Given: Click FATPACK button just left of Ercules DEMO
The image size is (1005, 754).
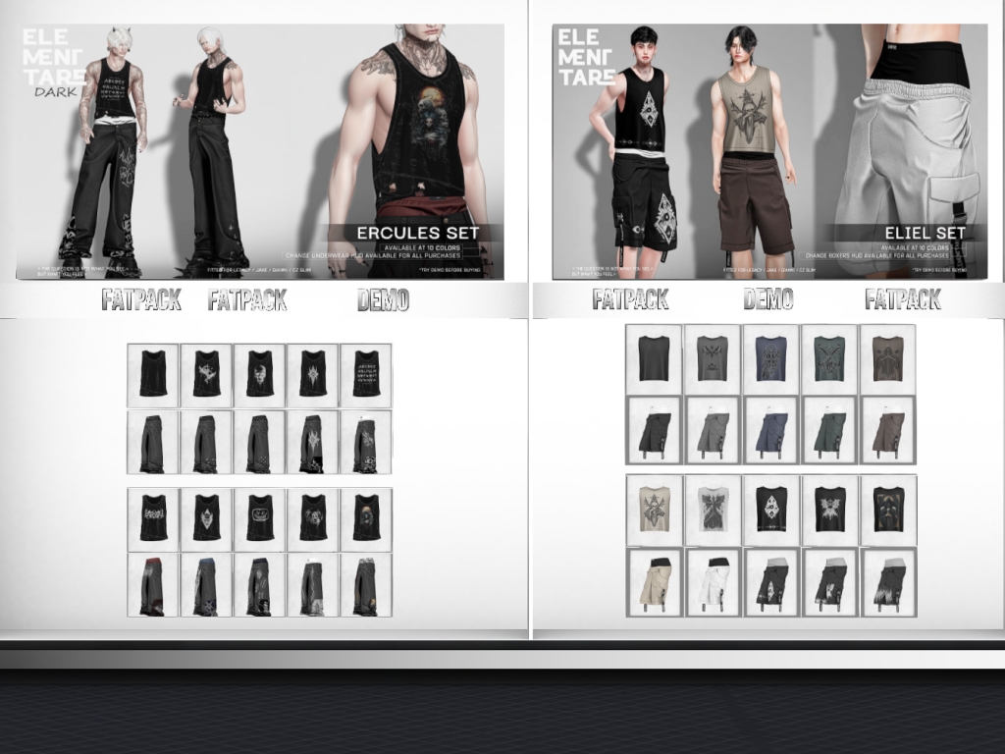Looking at the screenshot, I should (x=247, y=299).
